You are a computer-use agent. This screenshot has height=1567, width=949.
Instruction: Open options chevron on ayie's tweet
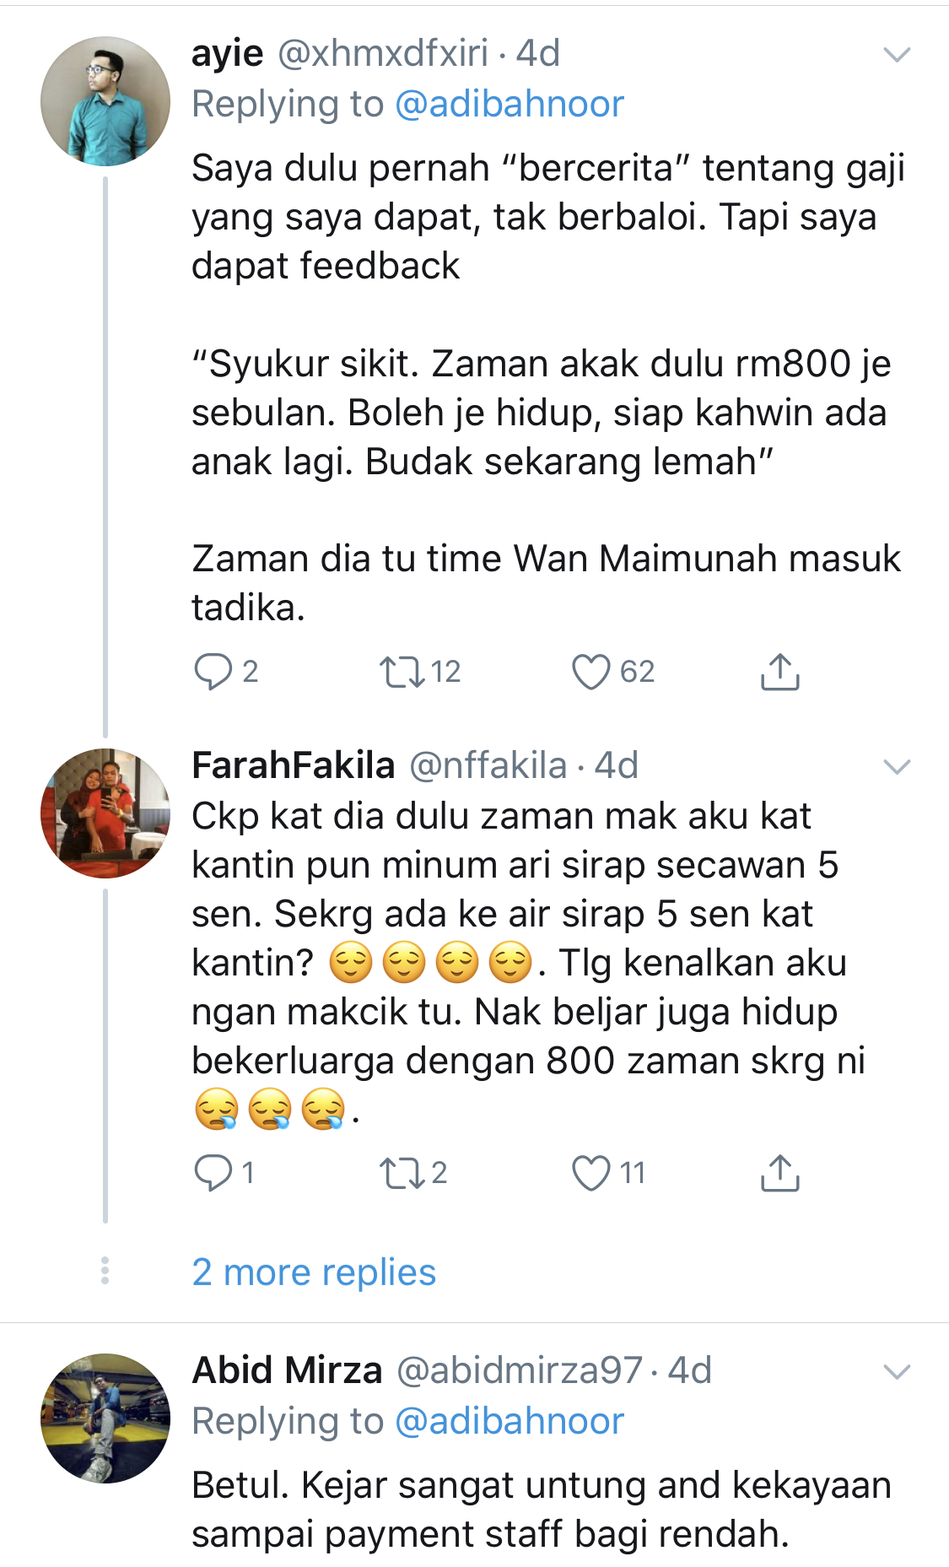896,55
